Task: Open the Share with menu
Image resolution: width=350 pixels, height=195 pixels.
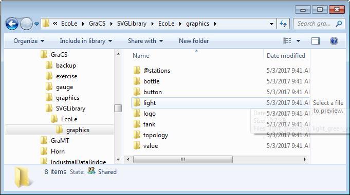Action: tap(145, 41)
